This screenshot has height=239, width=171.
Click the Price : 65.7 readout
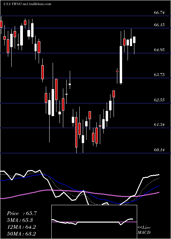22,213
